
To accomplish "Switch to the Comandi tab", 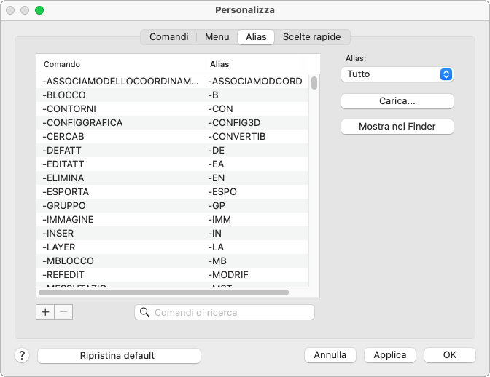I will click(x=168, y=36).
